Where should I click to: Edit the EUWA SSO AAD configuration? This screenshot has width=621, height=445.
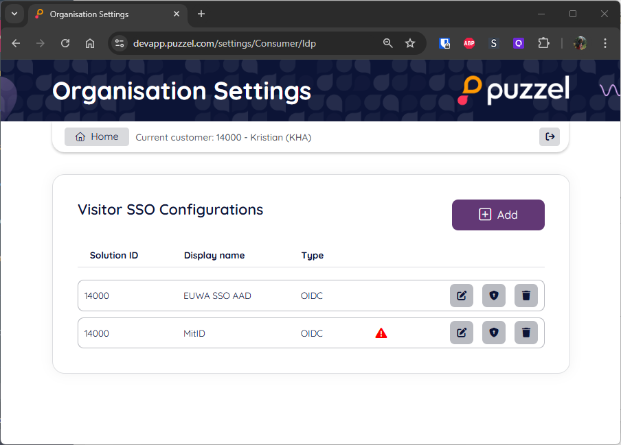[x=462, y=296]
